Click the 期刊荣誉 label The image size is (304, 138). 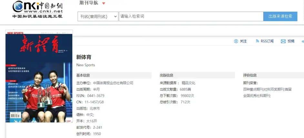tap(251, 83)
